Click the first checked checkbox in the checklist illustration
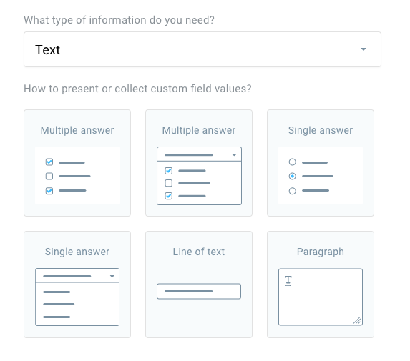The width and height of the screenshot is (410, 361). coord(49,162)
